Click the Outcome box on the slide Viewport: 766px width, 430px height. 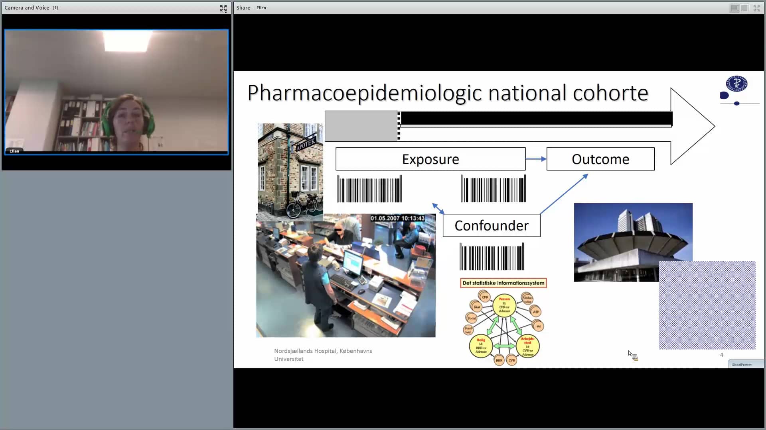click(x=600, y=159)
